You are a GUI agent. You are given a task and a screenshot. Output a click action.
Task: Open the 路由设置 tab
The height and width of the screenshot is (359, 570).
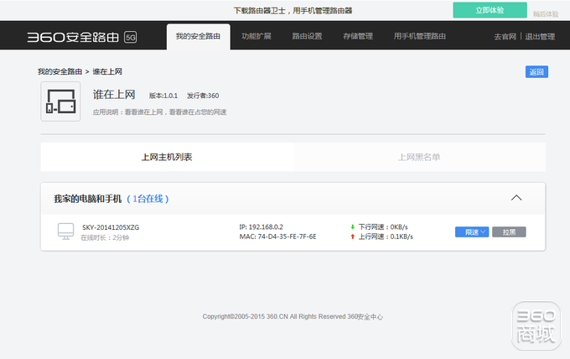point(307,36)
